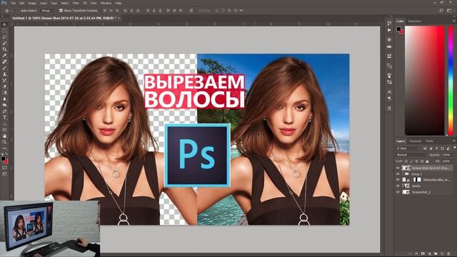This screenshot has height=257, width=457.
Task: Open the Character panel icon
Action: 389,91
